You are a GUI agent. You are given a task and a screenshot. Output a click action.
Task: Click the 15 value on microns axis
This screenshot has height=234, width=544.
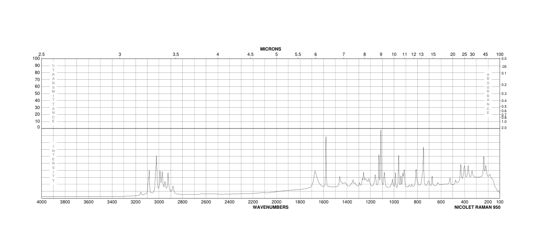pyautogui.click(x=433, y=54)
